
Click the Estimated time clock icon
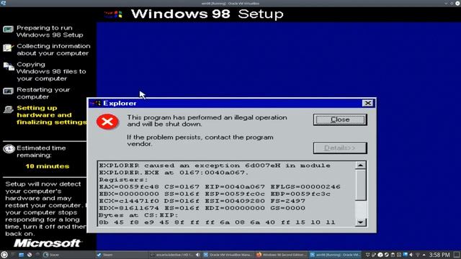point(9,149)
